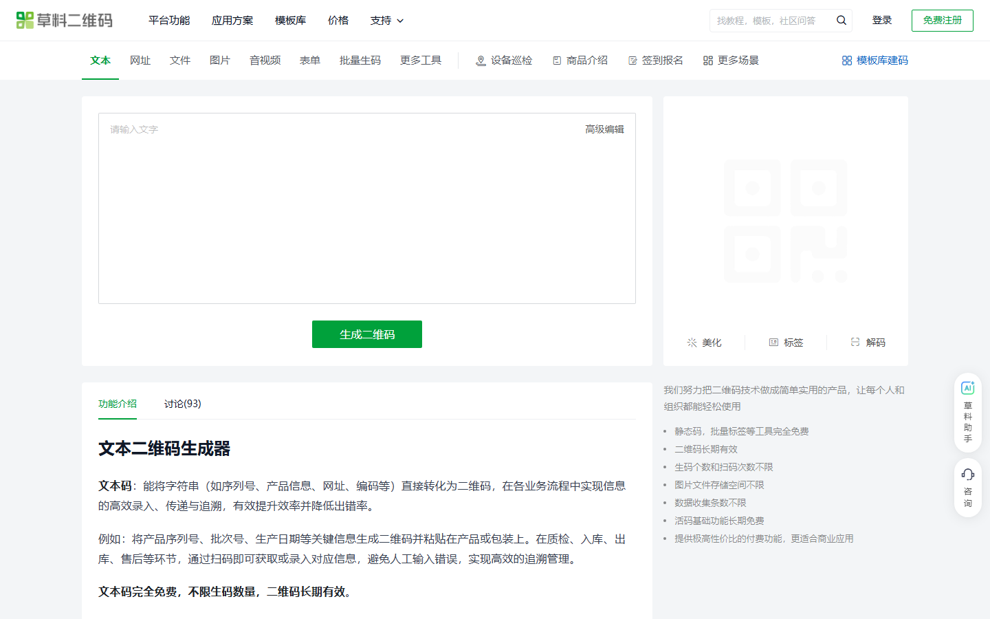Switch to the 文件 tab
This screenshot has height=619, width=990.
pyautogui.click(x=180, y=61)
